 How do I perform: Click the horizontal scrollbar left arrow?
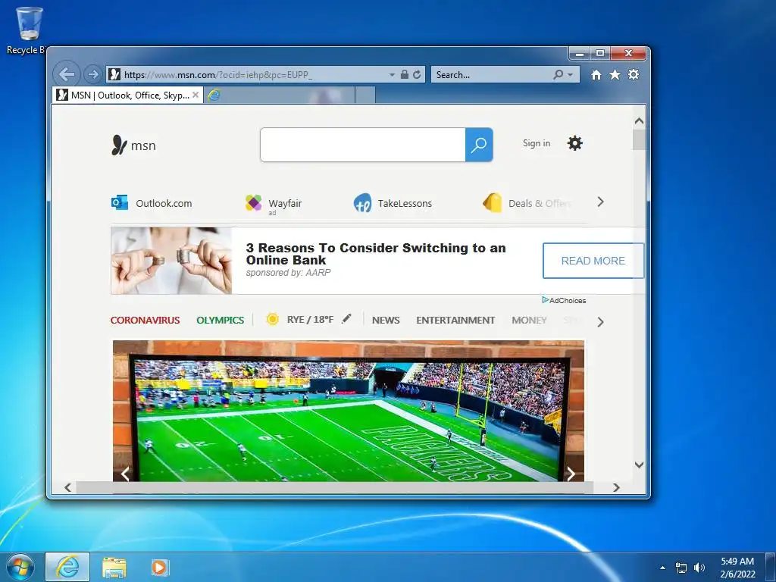pyautogui.click(x=67, y=487)
